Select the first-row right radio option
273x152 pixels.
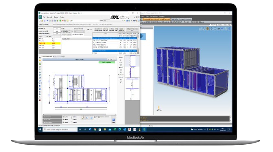[72, 117]
